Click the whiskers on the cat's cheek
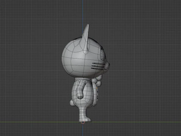Viewport: 181px width, 136px height. [98, 66]
